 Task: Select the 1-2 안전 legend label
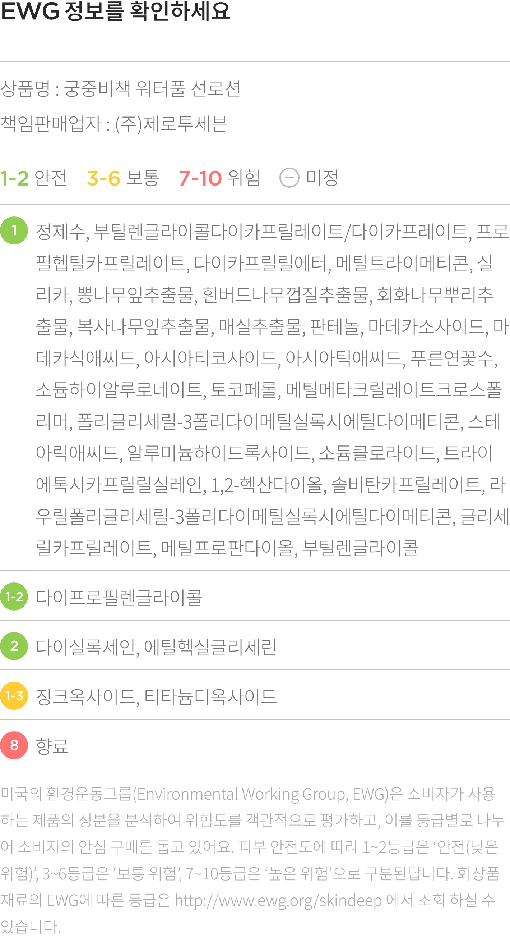tap(33, 178)
